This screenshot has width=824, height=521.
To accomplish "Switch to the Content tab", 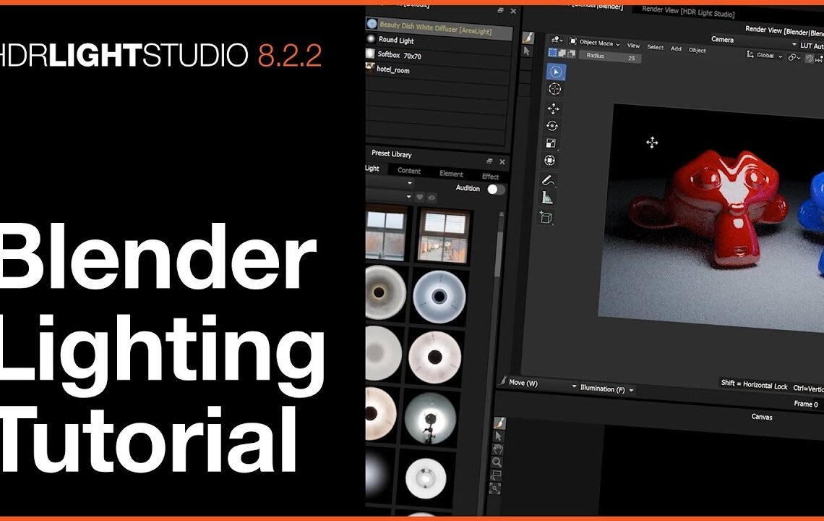I will pyautogui.click(x=409, y=171).
